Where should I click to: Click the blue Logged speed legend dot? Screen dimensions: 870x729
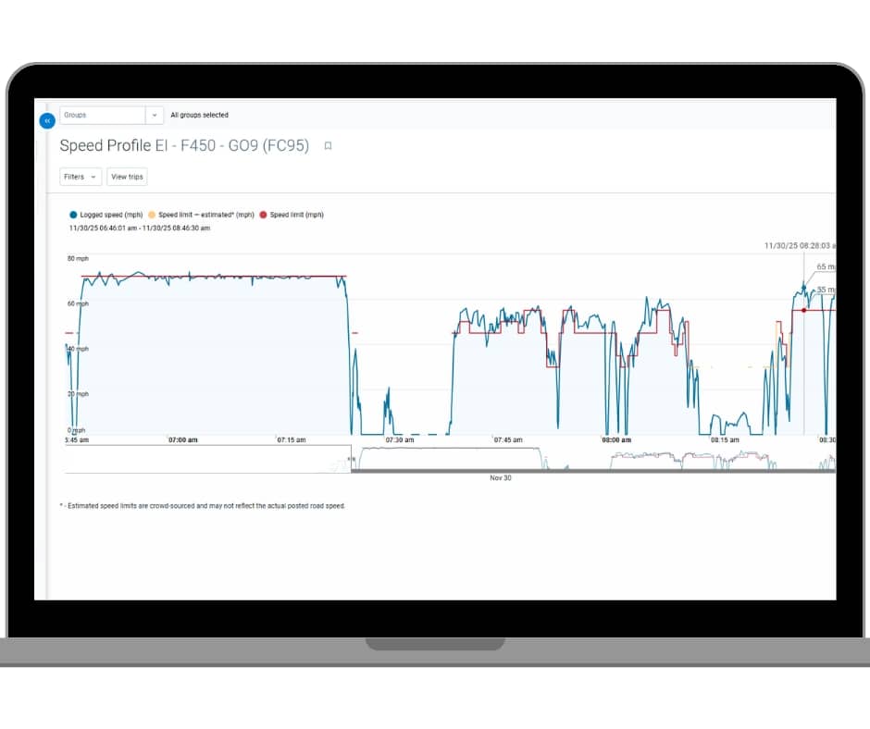(72, 213)
